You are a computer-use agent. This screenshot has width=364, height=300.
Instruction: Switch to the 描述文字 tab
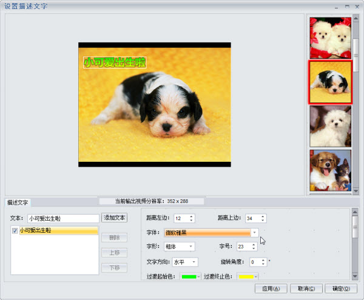tap(18, 202)
